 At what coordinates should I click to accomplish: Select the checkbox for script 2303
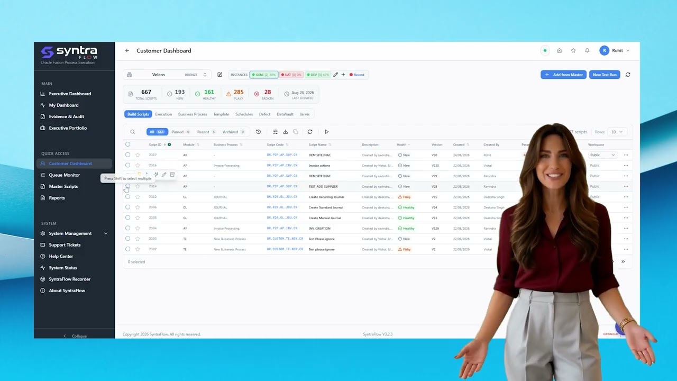(x=127, y=239)
